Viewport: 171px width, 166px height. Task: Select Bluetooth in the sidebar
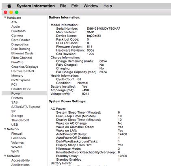pyautogui.click(x=18, y=31)
